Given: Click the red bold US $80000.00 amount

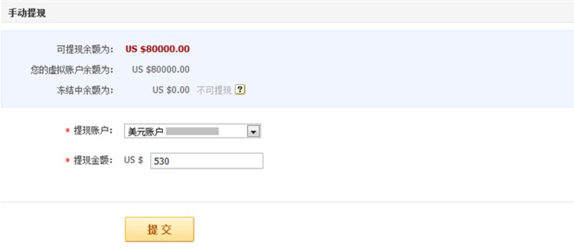Looking at the screenshot, I should (158, 49).
